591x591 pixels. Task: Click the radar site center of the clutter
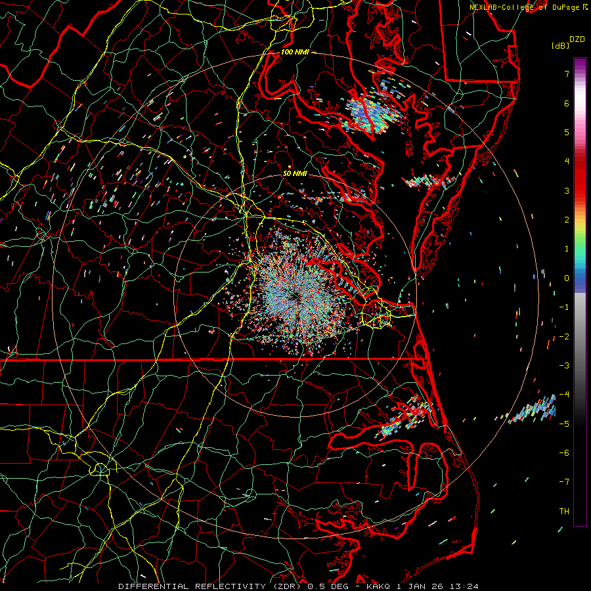click(296, 297)
